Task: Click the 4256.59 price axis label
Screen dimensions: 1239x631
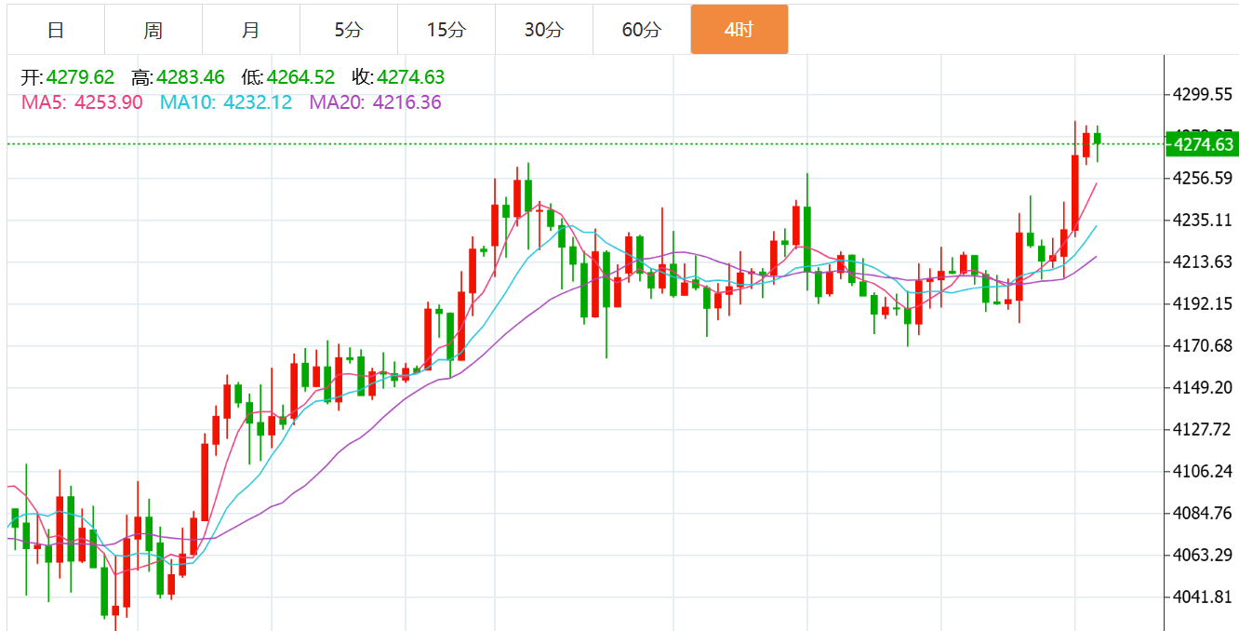Action: pyautogui.click(x=1203, y=178)
